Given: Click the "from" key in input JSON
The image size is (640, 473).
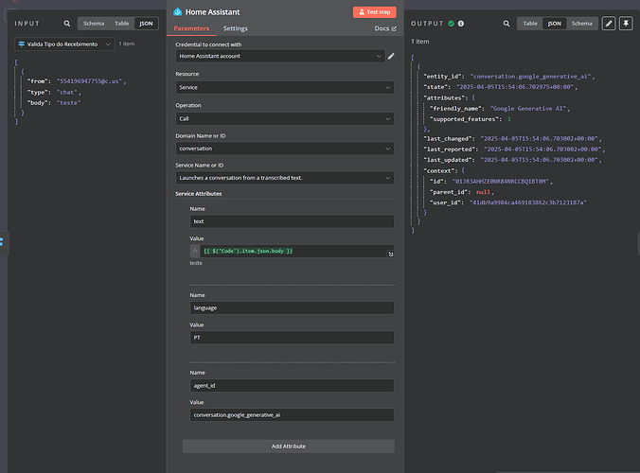Looking at the screenshot, I should pyautogui.click(x=39, y=81).
